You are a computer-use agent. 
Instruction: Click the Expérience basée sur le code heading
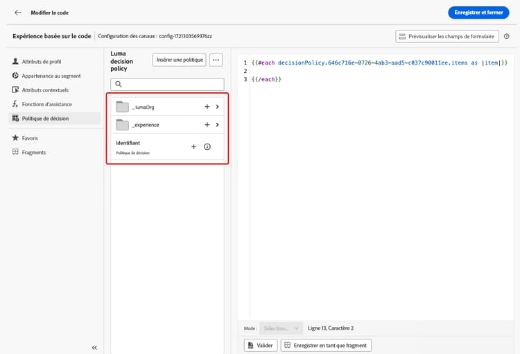pyautogui.click(x=52, y=36)
